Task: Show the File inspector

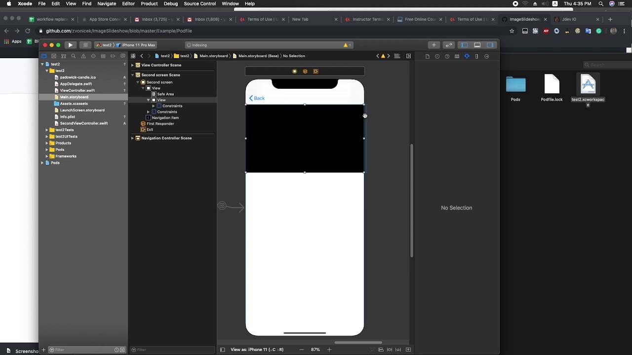Action: 428,56
